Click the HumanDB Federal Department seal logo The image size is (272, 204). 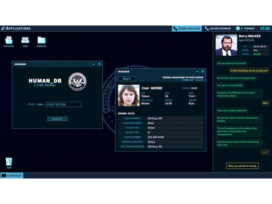(x=77, y=82)
